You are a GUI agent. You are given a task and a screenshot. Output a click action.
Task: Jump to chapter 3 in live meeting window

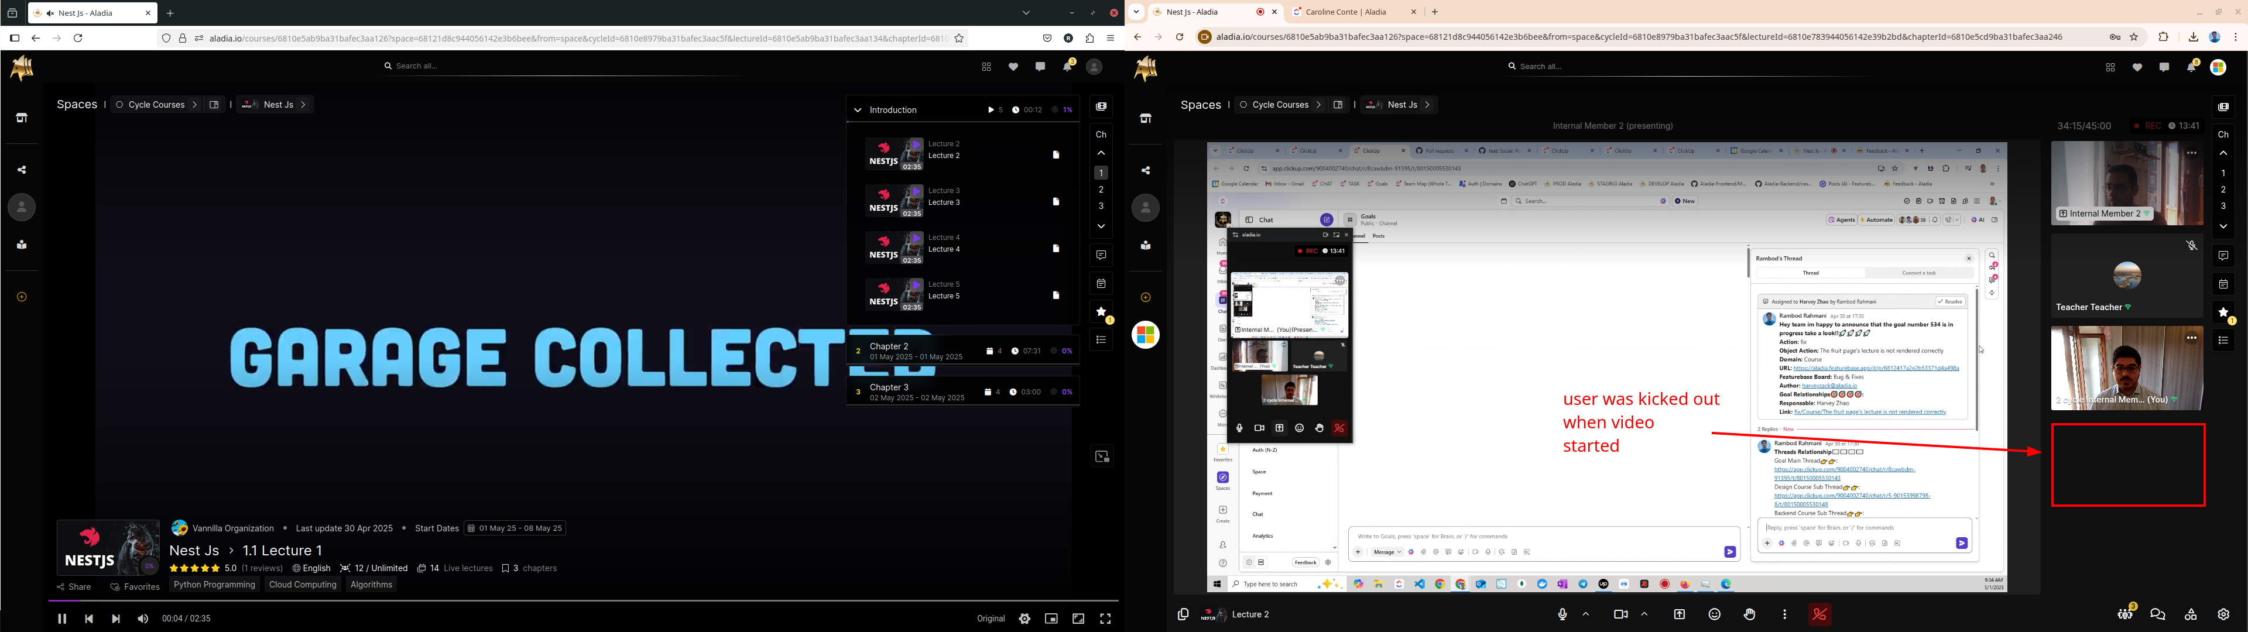point(2223,206)
